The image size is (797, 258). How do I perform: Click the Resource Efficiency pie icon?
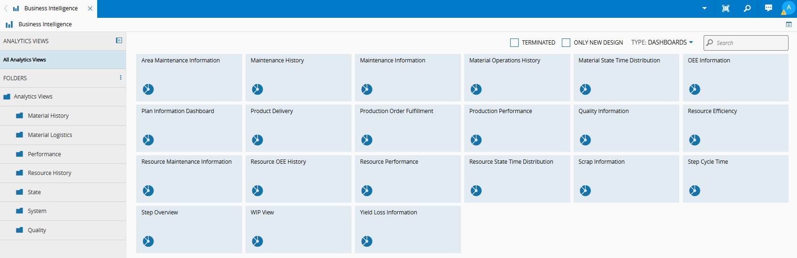[x=695, y=140]
